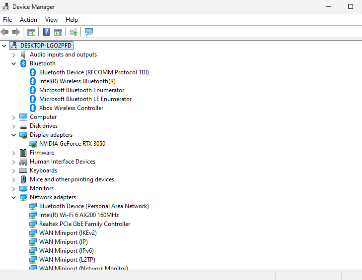This screenshot has height=280, width=362.
Task: Click the Audio inputs and outputs speaker icon
Action: 23,55
